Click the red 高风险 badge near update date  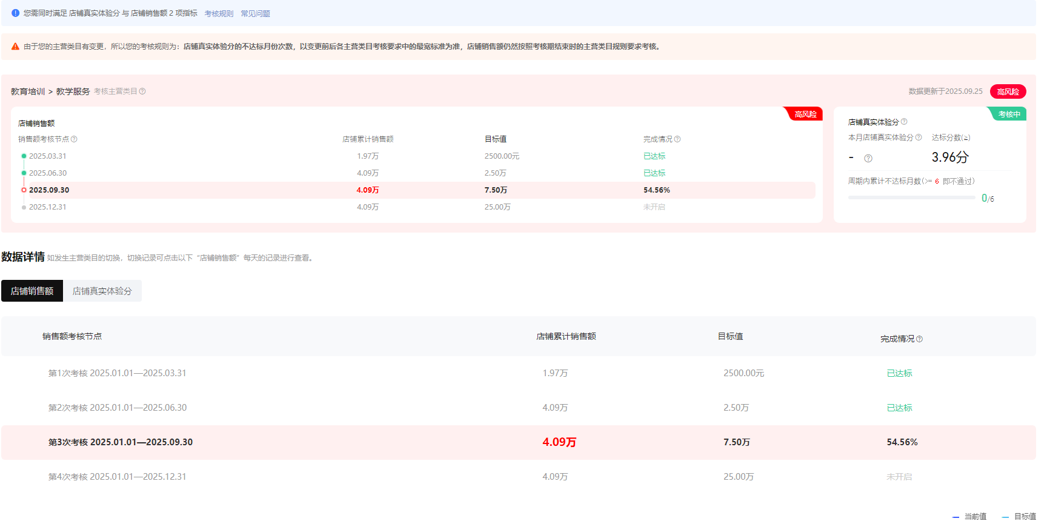click(x=1008, y=91)
